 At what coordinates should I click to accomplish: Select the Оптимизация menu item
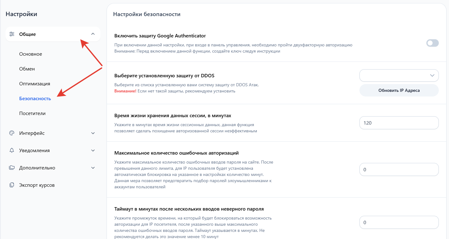click(x=34, y=84)
